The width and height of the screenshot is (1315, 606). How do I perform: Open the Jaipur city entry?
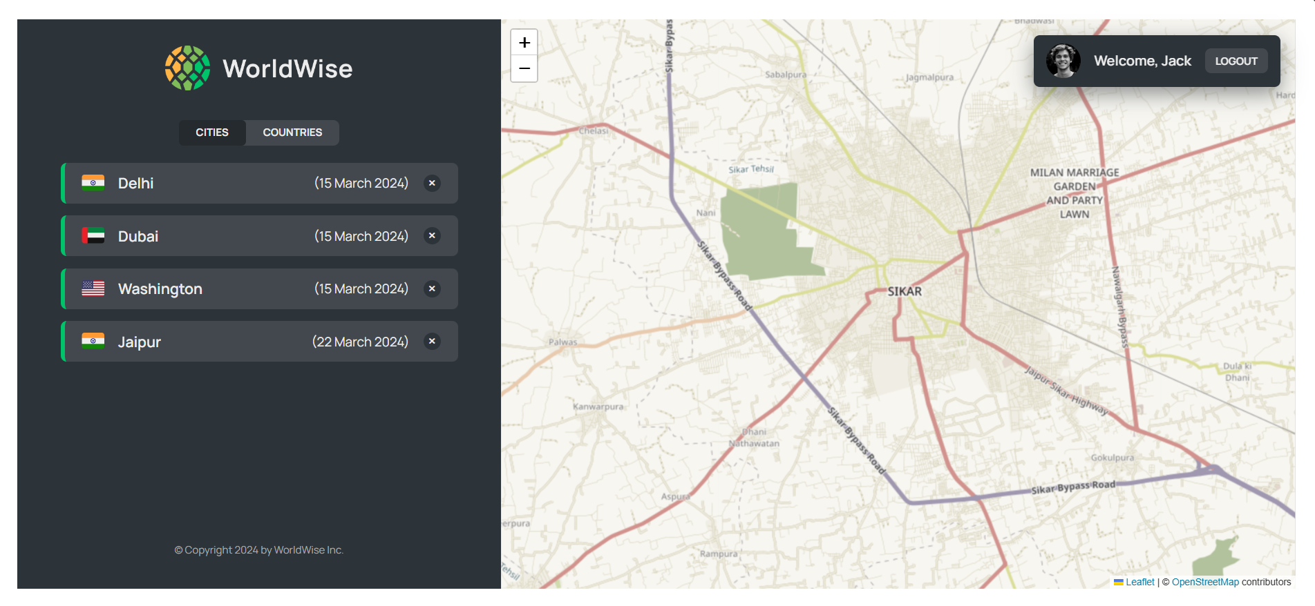tap(259, 342)
